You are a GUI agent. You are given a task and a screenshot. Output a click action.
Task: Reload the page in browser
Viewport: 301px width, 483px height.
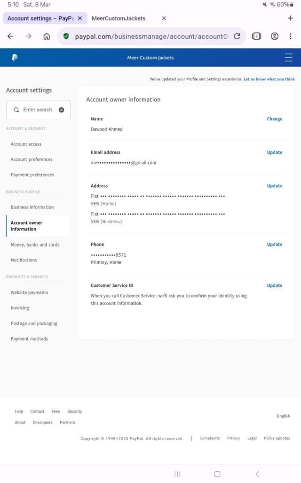click(237, 36)
